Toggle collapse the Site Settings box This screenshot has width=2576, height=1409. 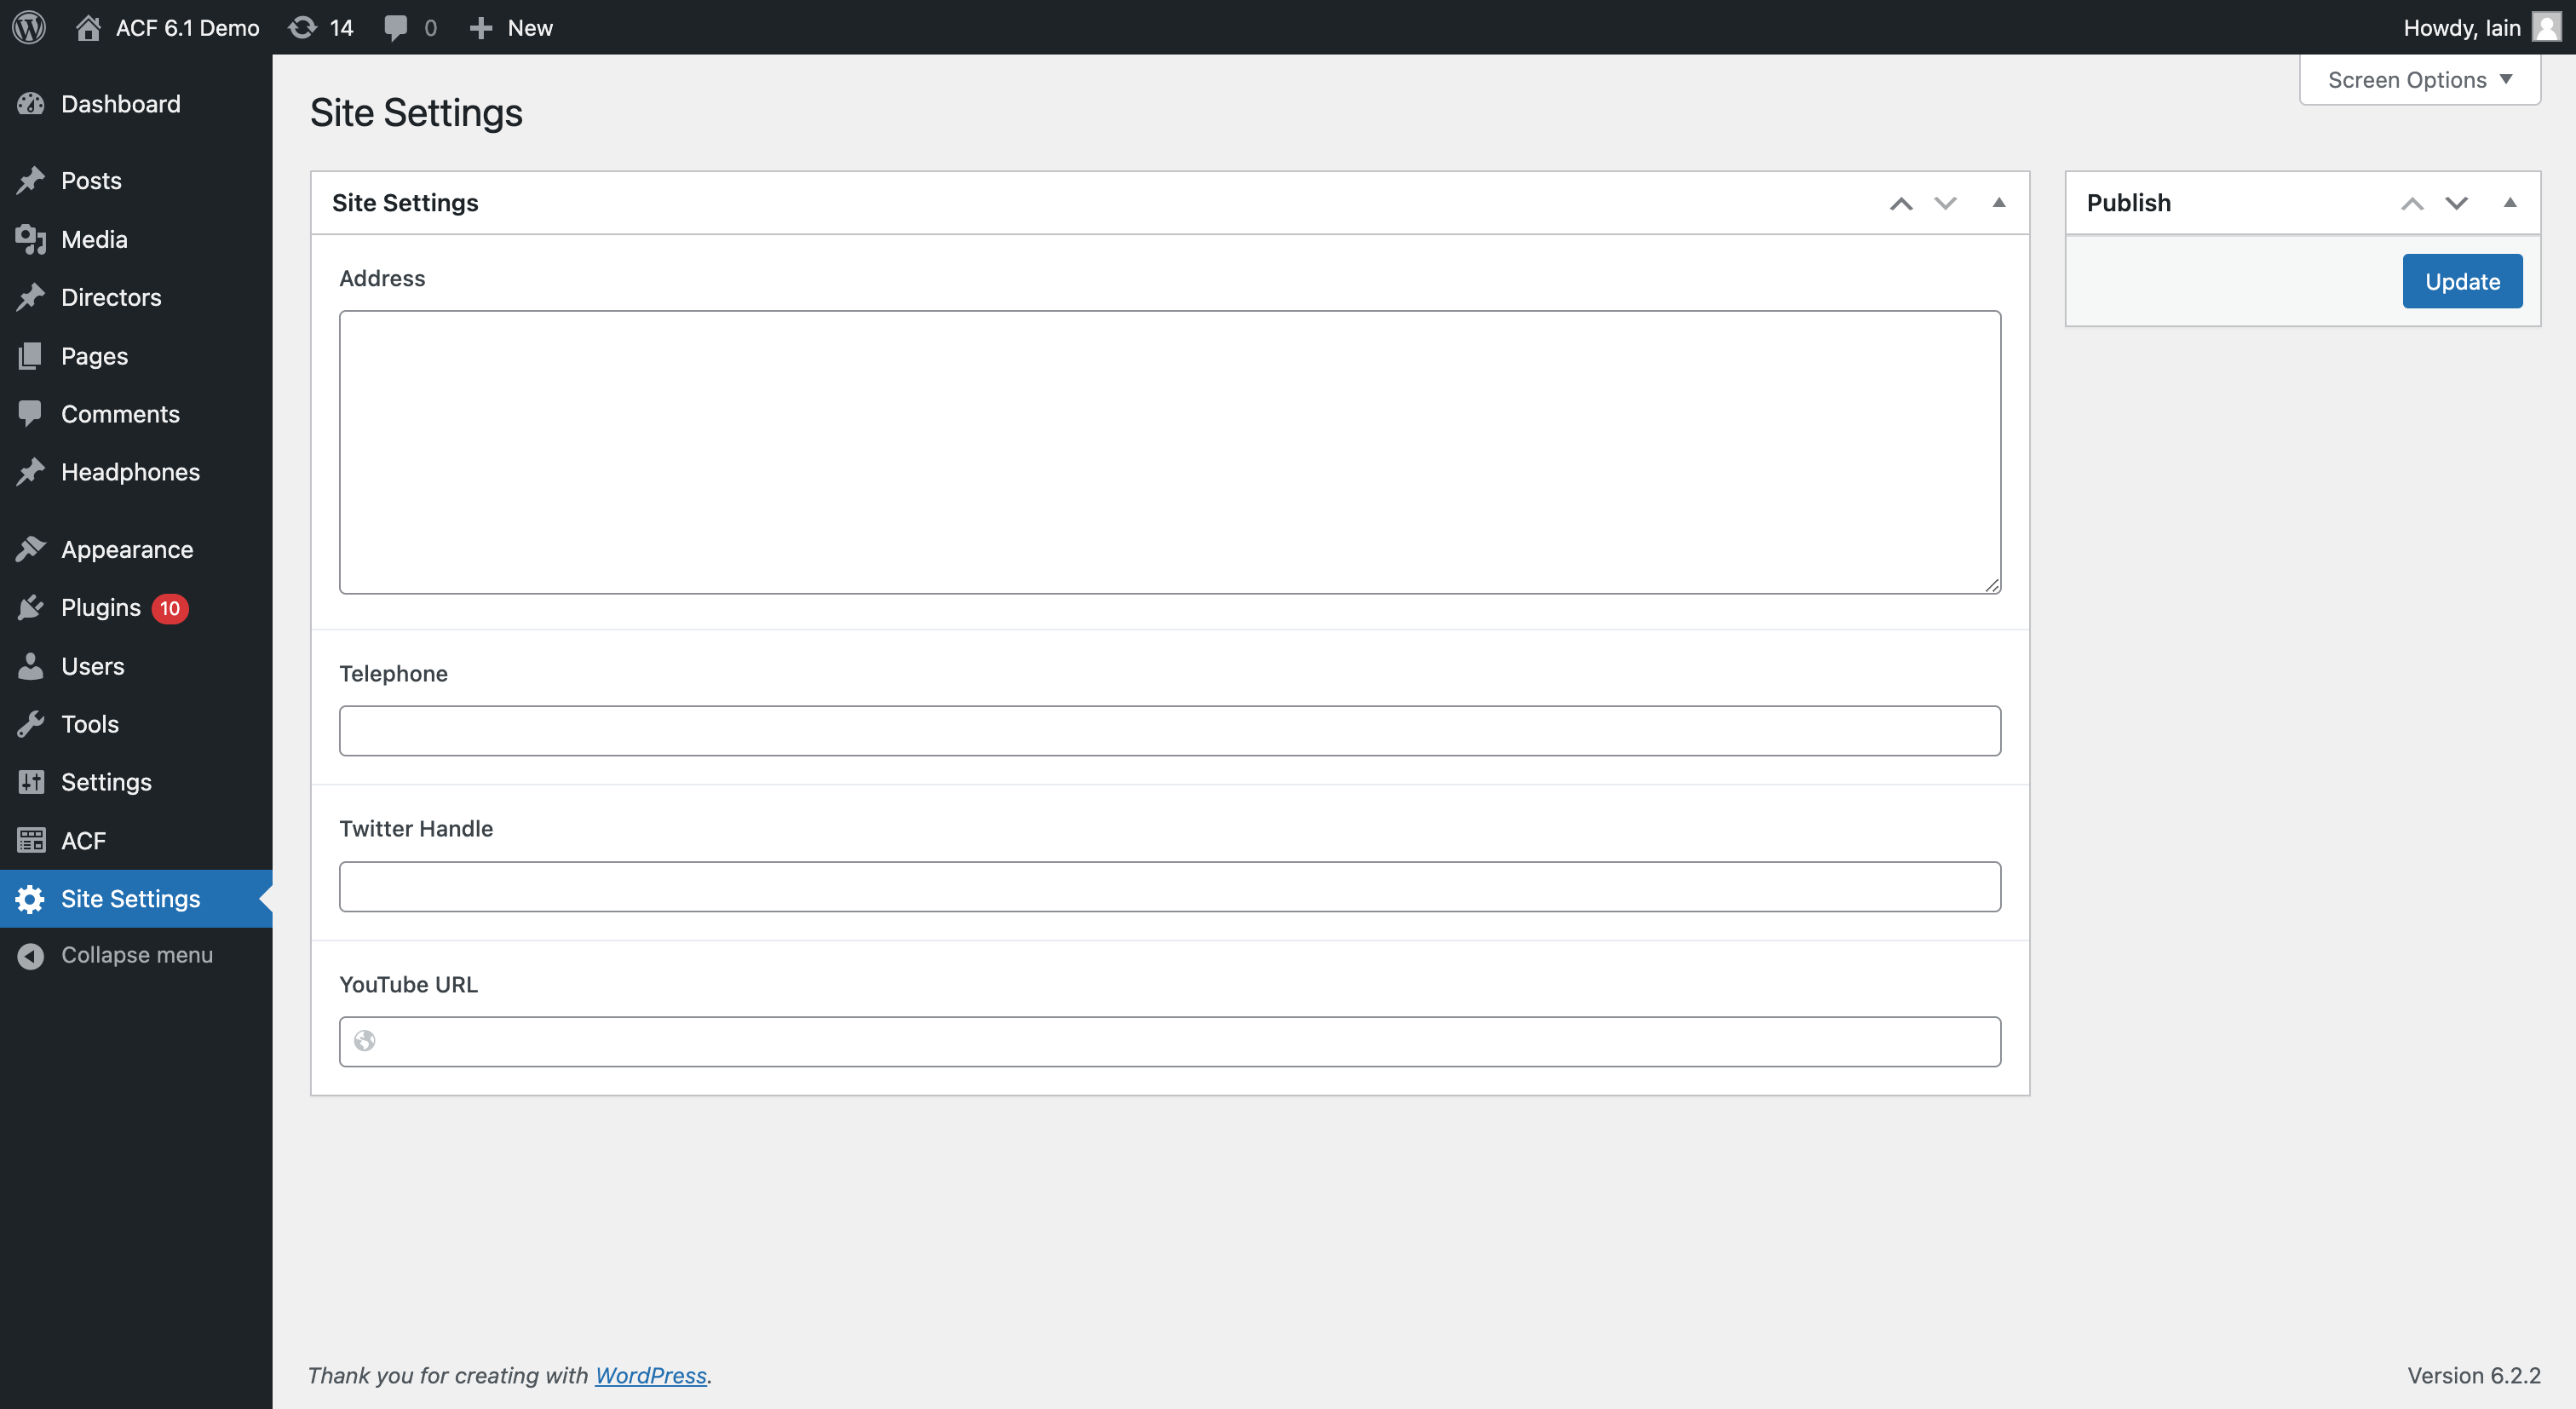coord(1998,203)
